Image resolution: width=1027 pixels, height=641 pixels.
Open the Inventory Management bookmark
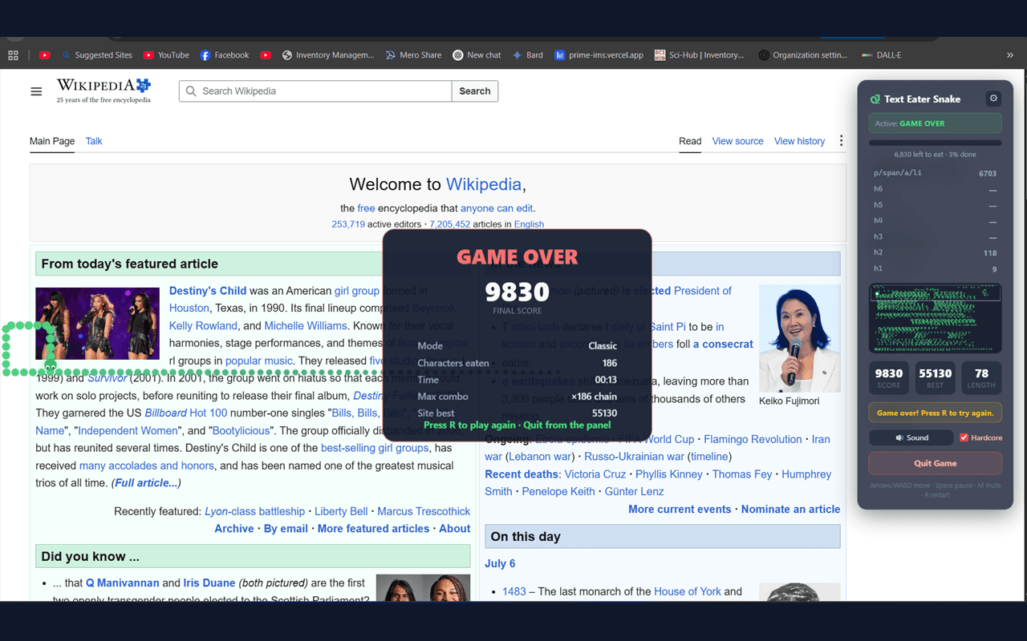click(328, 55)
